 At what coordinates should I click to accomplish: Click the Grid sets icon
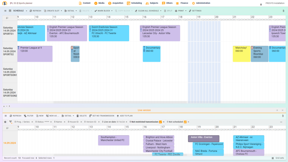click(x=273, y=158)
